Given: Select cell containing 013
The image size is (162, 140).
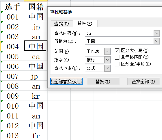Looking at the screenshot, I should (12, 135).
